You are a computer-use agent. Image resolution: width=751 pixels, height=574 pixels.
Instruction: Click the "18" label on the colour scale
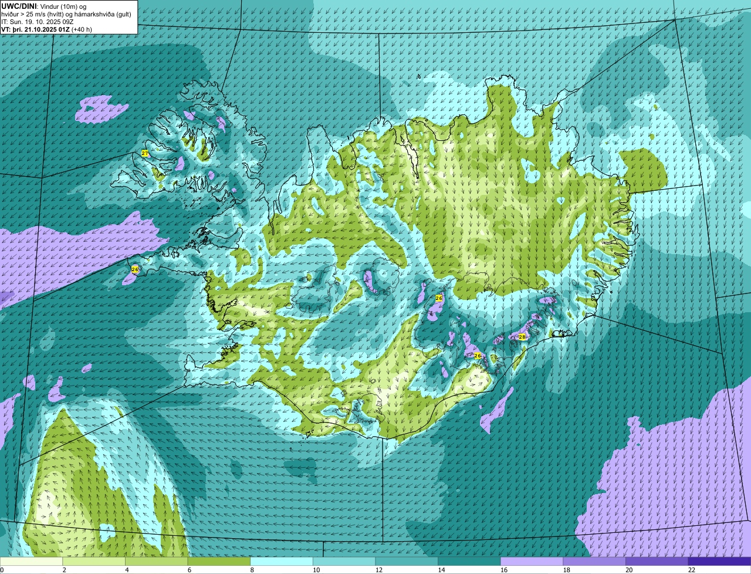point(567,569)
